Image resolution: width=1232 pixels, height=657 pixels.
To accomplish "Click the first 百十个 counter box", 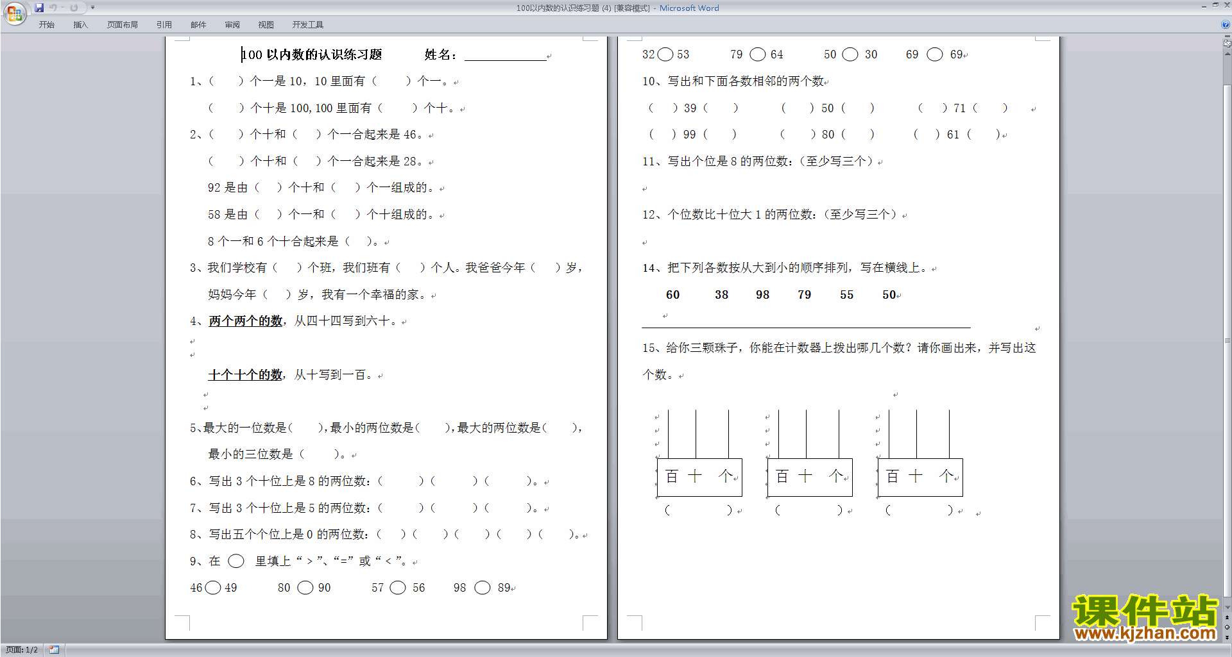I will click(x=699, y=477).
